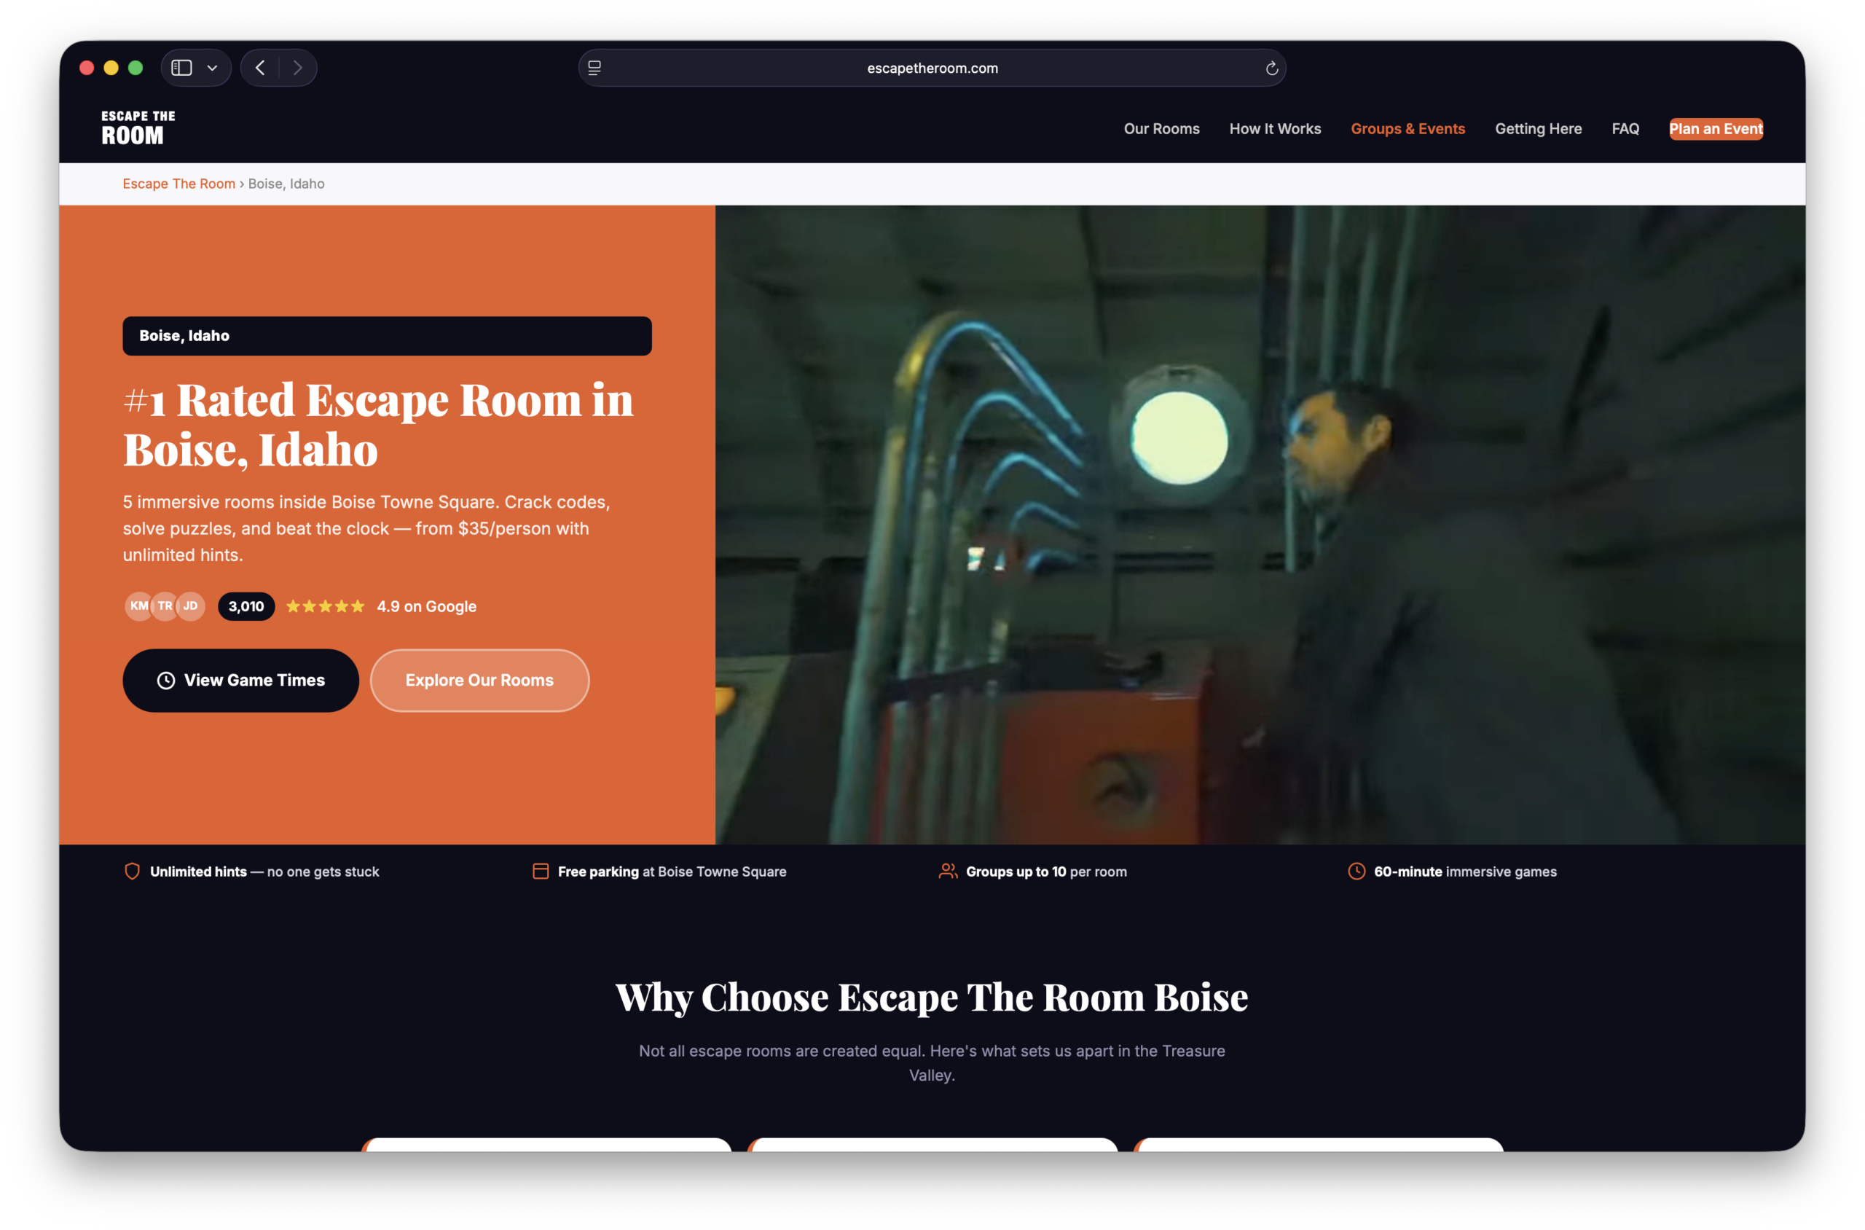Close the window with the red button
Screen dimensions: 1865x1230
coord(87,68)
